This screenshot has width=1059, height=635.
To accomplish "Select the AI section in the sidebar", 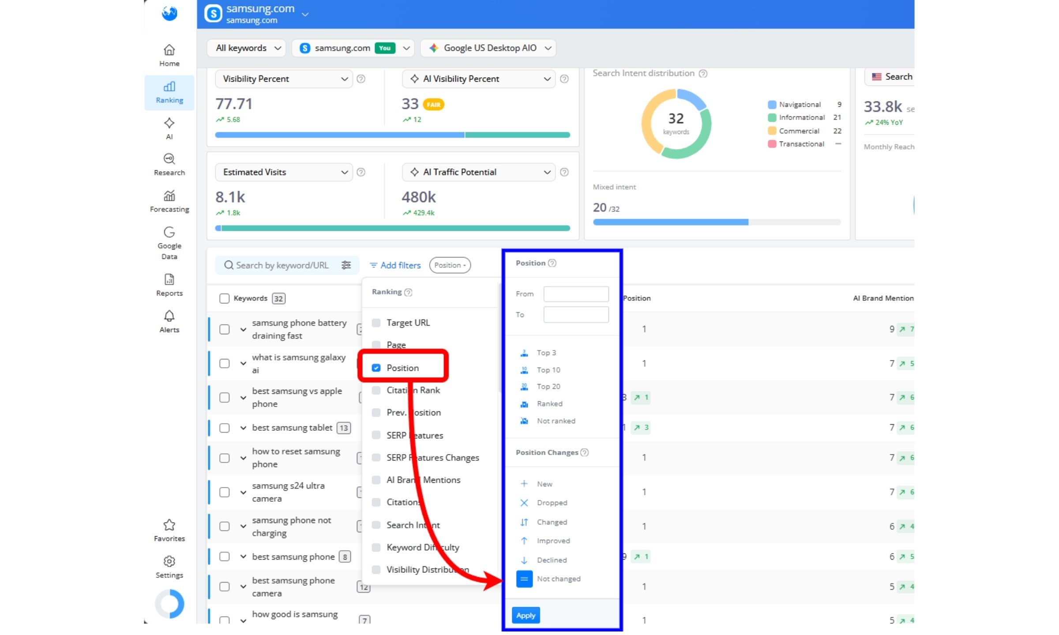I will coord(169,128).
